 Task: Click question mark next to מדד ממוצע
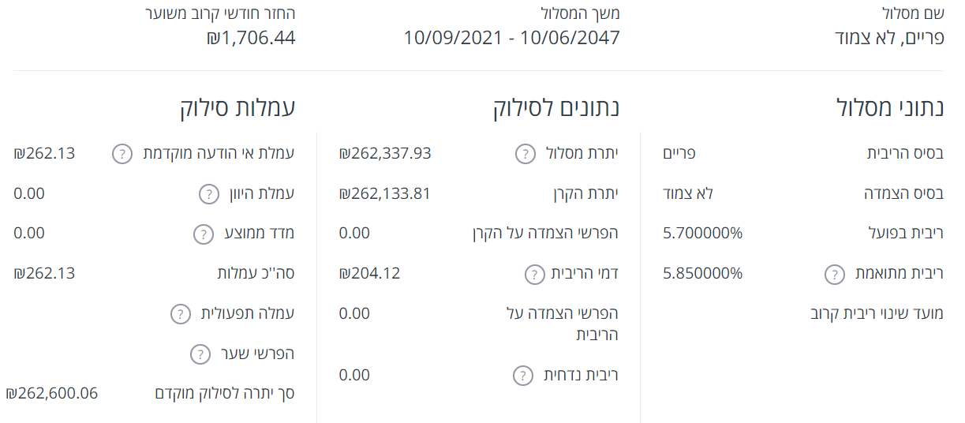point(203,234)
